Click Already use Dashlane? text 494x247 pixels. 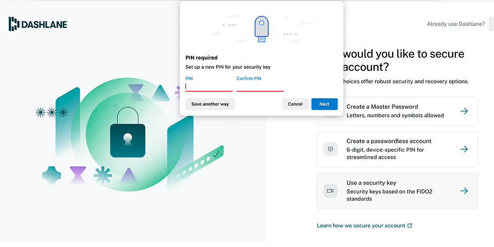coord(456,24)
